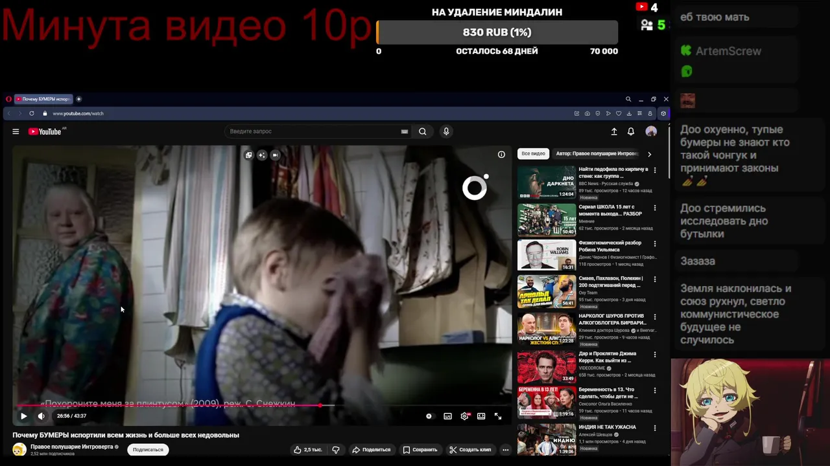Open options for Смаев, Пахлавон, Полехин video
The width and height of the screenshot is (830, 466).
[x=654, y=280]
